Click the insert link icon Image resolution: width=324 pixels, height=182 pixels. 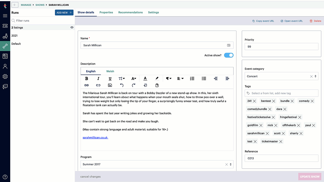[87, 85]
